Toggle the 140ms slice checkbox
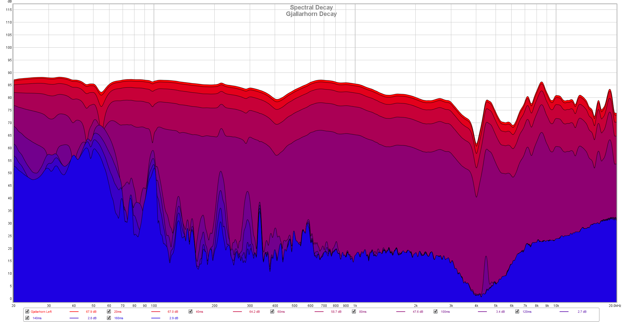The image size is (623, 322). [27, 318]
